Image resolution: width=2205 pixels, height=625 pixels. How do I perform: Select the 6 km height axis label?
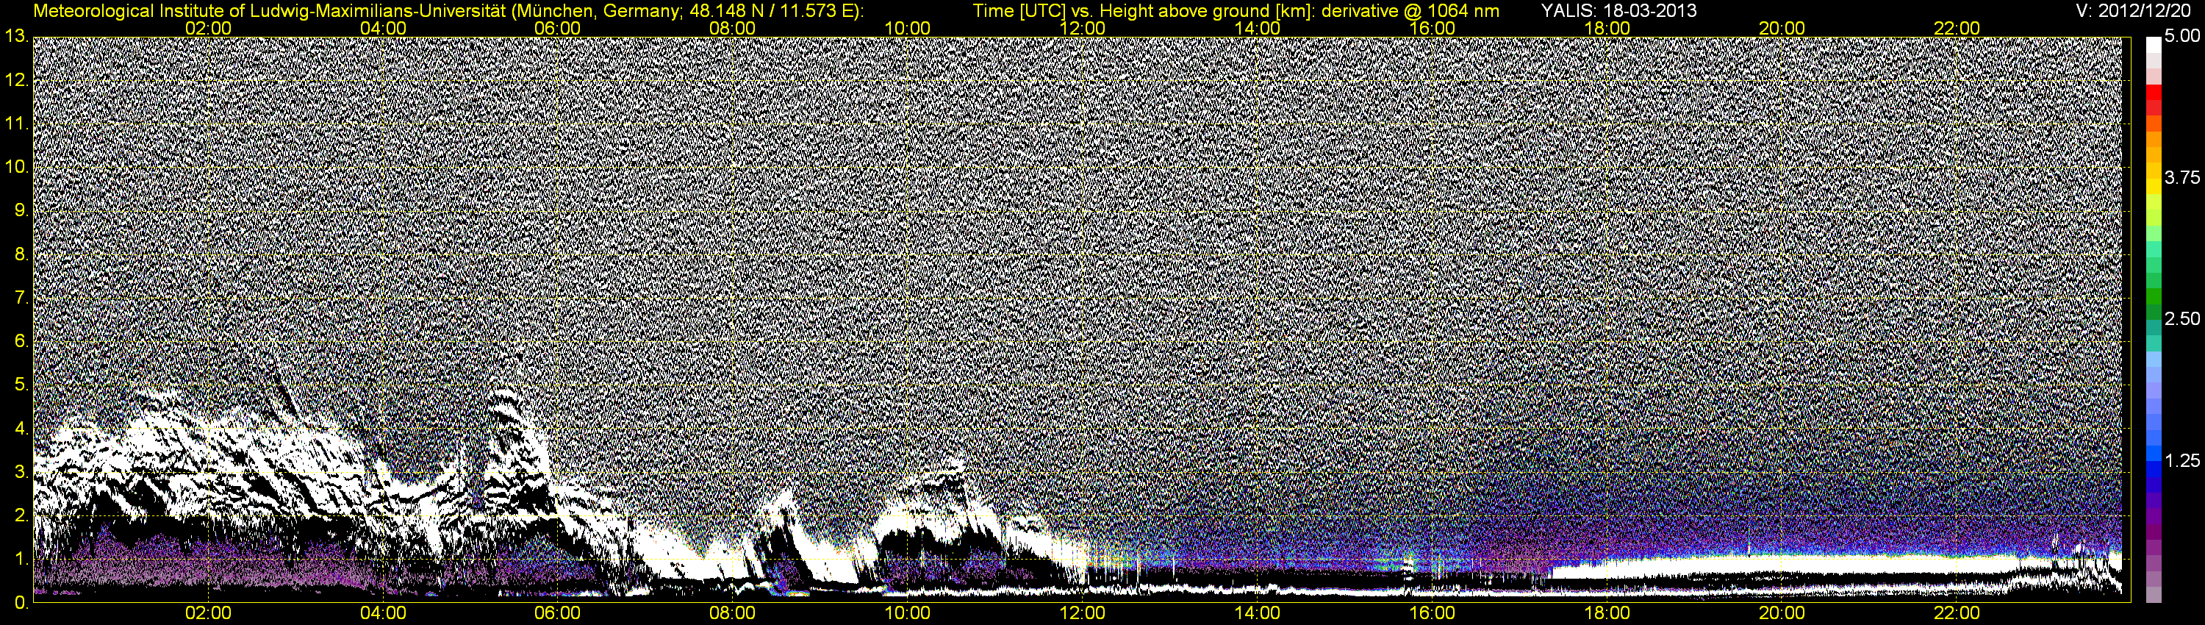(x=21, y=342)
